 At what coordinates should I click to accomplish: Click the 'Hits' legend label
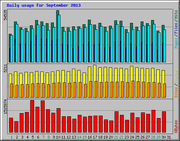pyautogui.click(x=176, y=14)
